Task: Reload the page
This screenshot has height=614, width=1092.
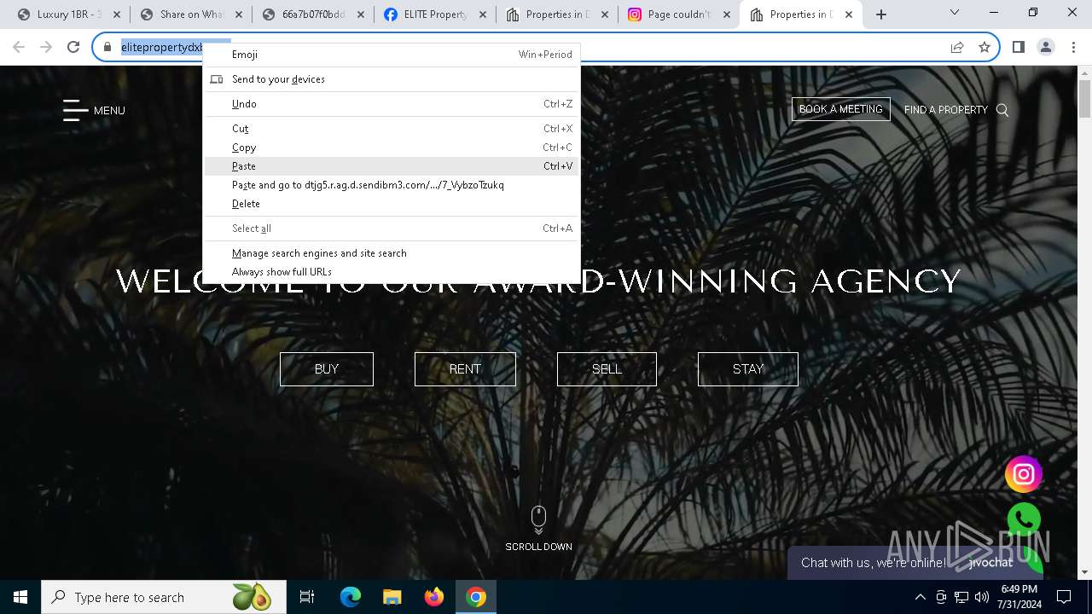Action: tap(73, 48)
